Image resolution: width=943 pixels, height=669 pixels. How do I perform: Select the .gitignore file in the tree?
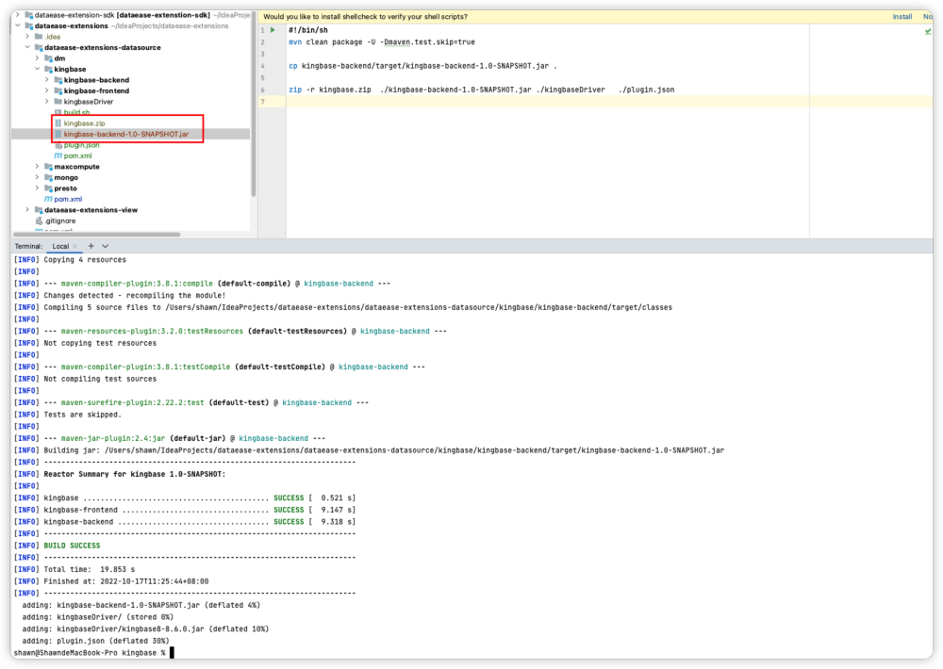(60, 220)
